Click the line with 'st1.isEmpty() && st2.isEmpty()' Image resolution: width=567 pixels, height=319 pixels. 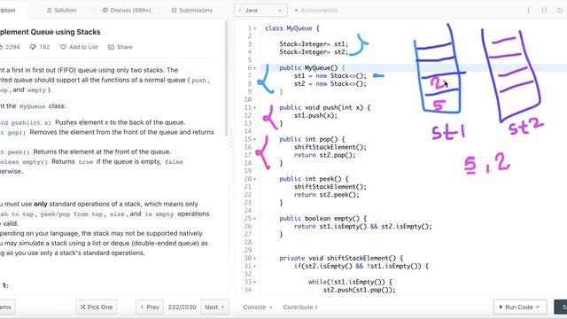tap(362, 227)
